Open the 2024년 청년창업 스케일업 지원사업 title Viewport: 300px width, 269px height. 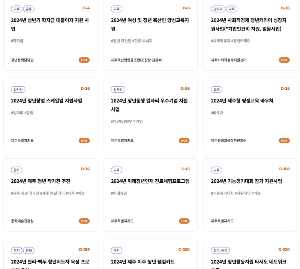pyautogui.click(x=46, y=101)
